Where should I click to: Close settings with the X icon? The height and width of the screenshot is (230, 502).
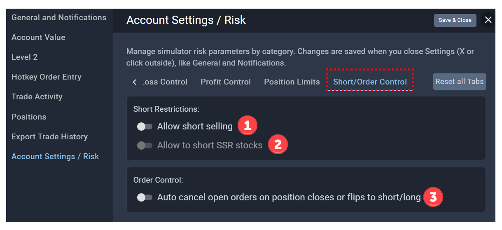click(x=488, y=20)
